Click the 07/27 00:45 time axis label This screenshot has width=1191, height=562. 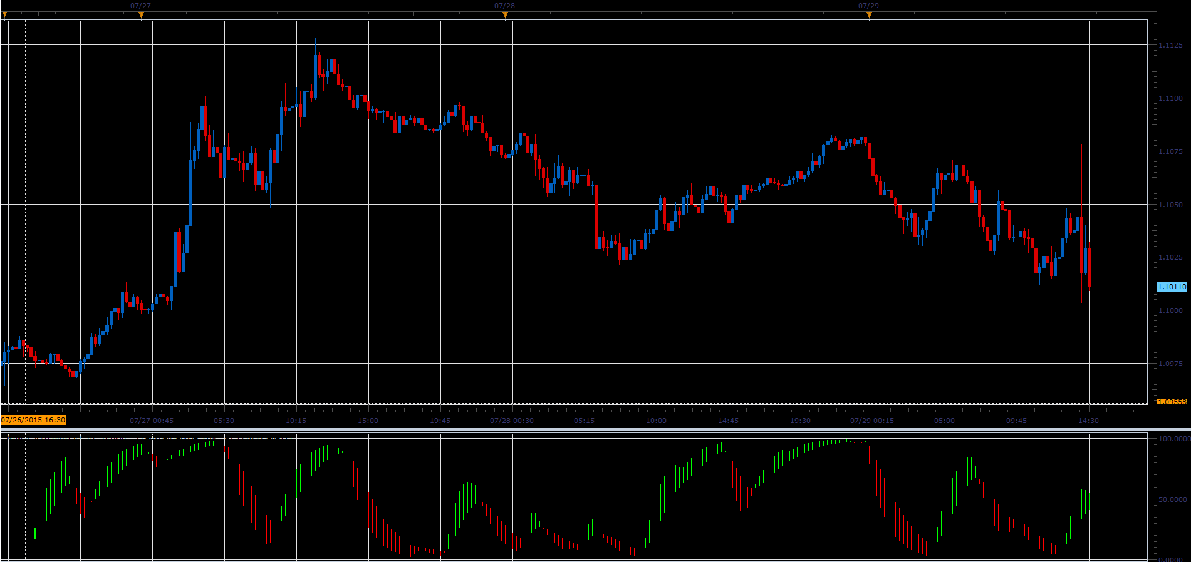point(152,421)
